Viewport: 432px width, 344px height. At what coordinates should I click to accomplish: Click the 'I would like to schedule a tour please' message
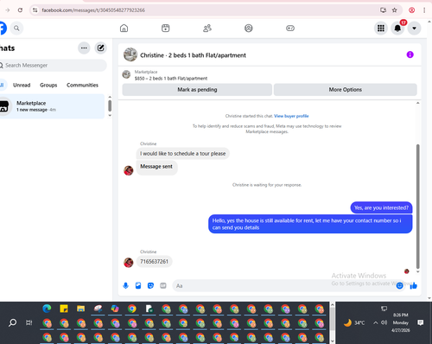pos(183,154)
